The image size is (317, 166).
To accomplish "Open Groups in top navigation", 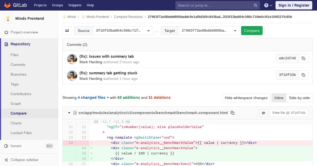I will 57,5.
